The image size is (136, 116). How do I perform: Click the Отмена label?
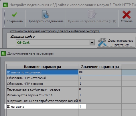click(x=127, y=21)
